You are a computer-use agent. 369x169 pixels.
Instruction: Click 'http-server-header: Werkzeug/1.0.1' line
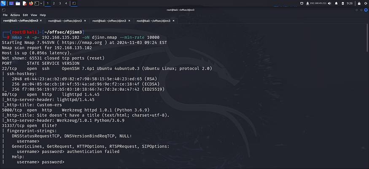pyautogui.click(x=63, y=120)
